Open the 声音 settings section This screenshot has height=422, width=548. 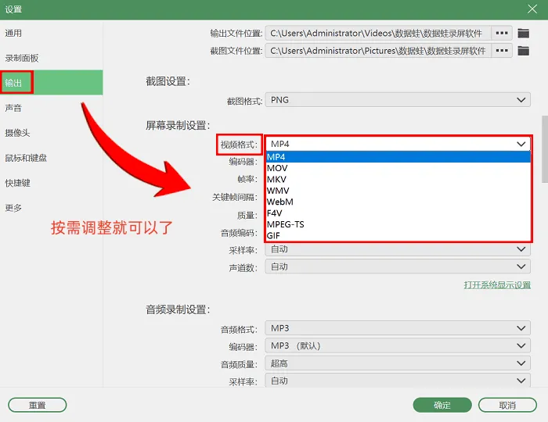[x=52, y=108]
